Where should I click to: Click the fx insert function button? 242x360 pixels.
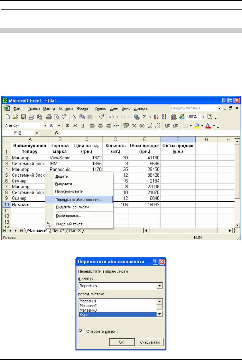click(x=57, y=133)
